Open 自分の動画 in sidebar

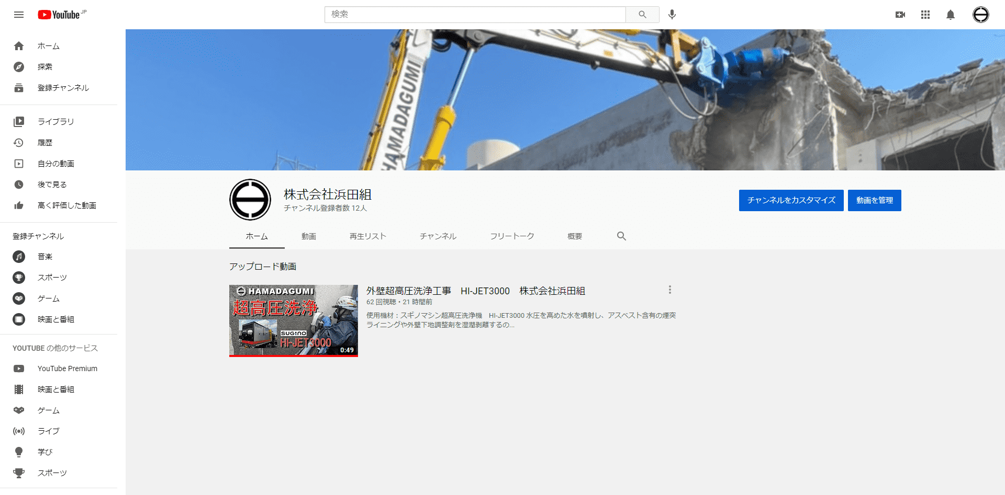(x=59, y=164)
